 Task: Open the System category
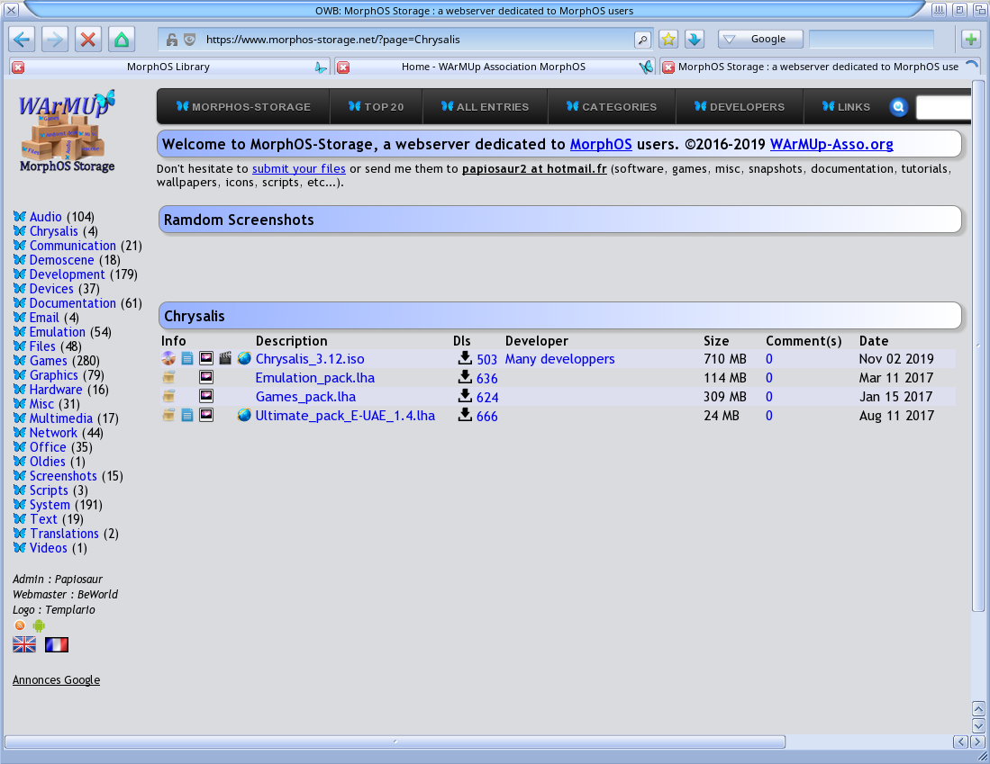click(50, 505)
